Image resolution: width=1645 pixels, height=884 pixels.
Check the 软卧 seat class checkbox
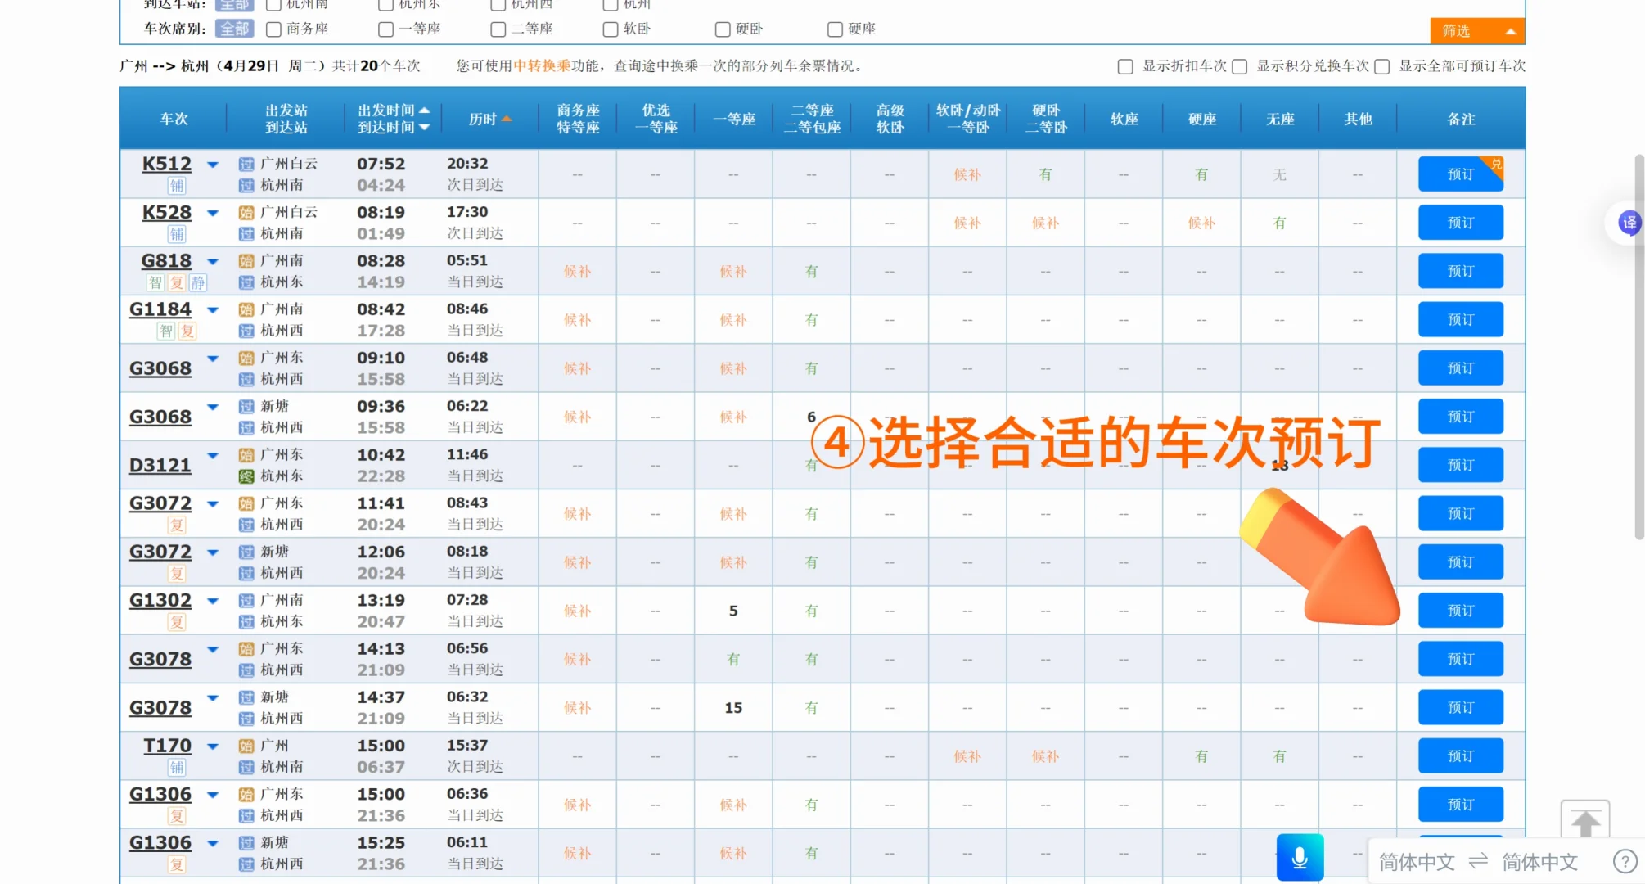pyautogui.click(x=610, y=29)
